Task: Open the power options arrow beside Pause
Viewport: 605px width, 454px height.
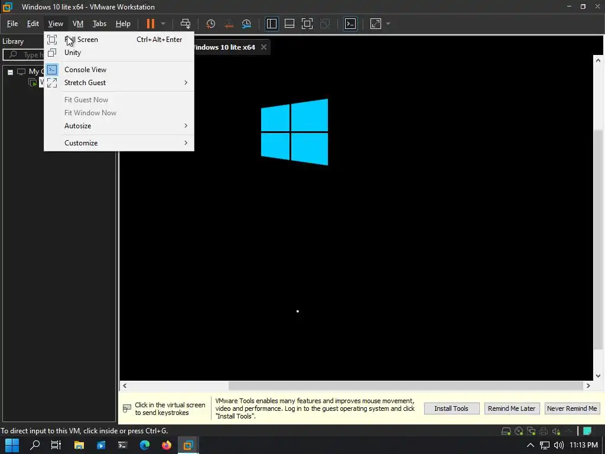Action: [163, 24]
